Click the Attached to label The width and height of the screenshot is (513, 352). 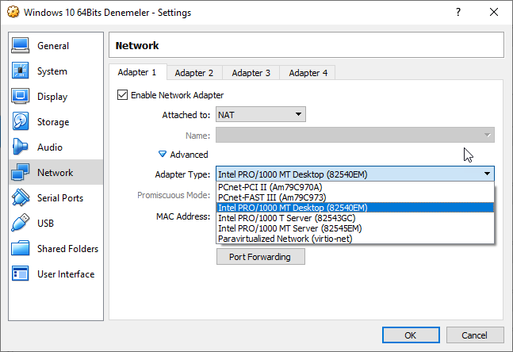point(186,115)
